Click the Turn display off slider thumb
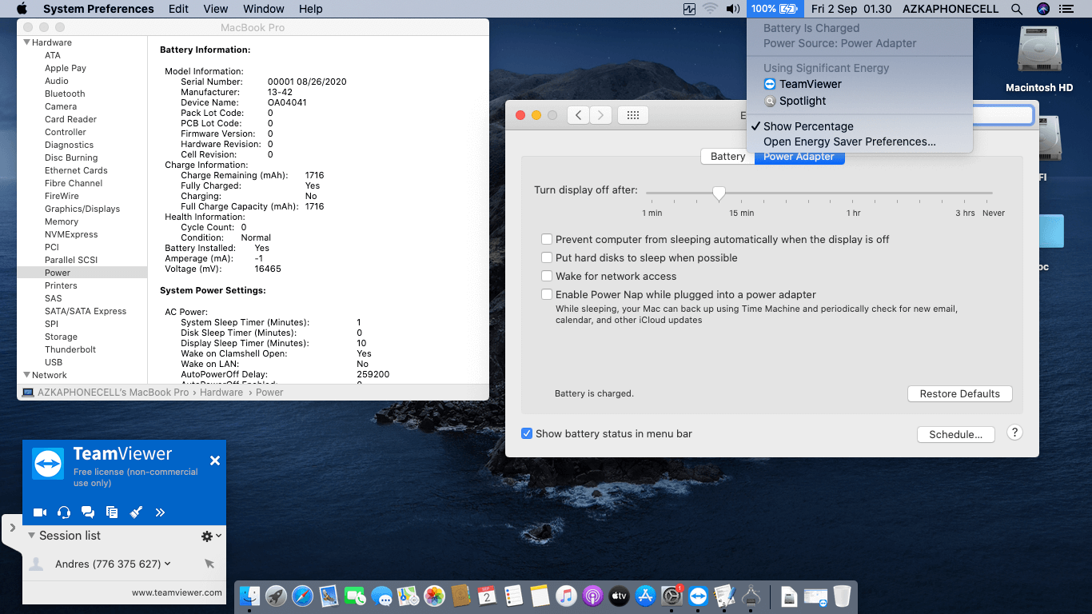Viewport: 1092px width, 614px height. (x=719, y=193)
